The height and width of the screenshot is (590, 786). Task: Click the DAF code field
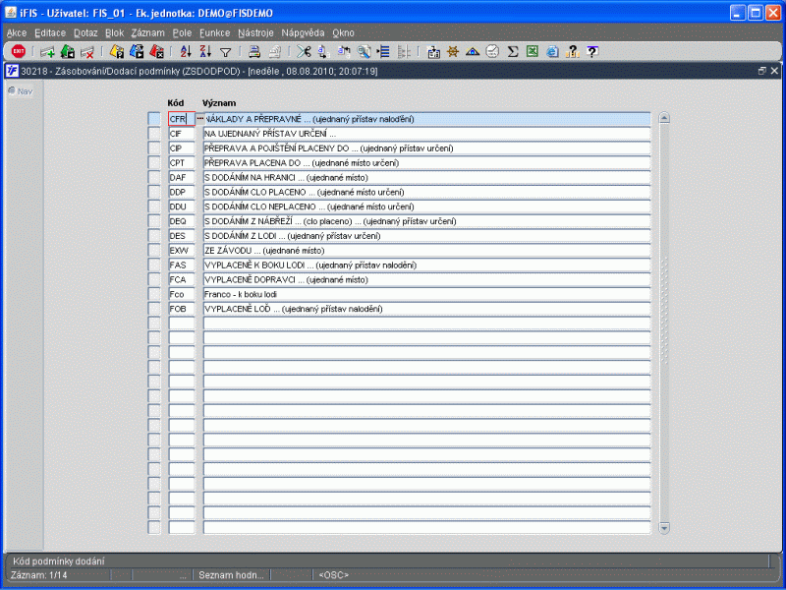coord(182,177)
